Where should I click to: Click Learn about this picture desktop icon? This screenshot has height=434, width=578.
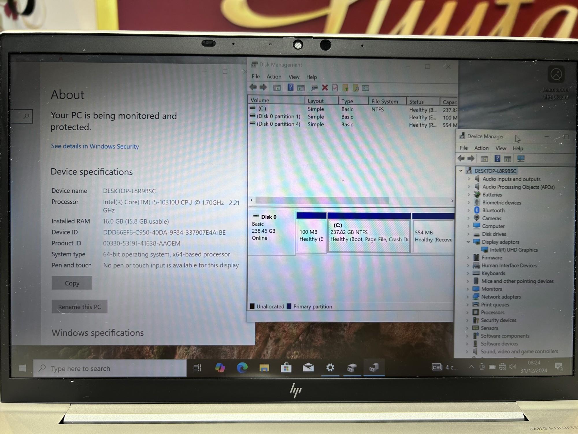pos(556,82)
